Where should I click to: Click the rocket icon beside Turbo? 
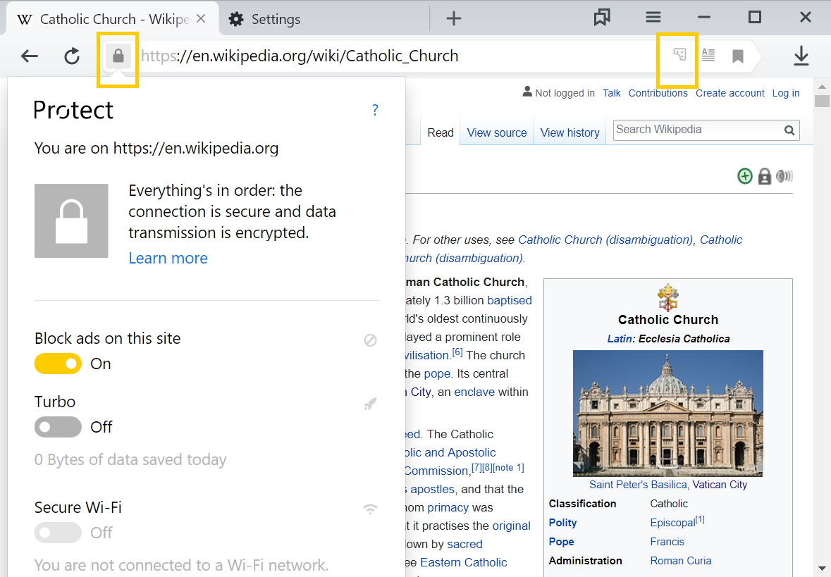coord(371,404)
